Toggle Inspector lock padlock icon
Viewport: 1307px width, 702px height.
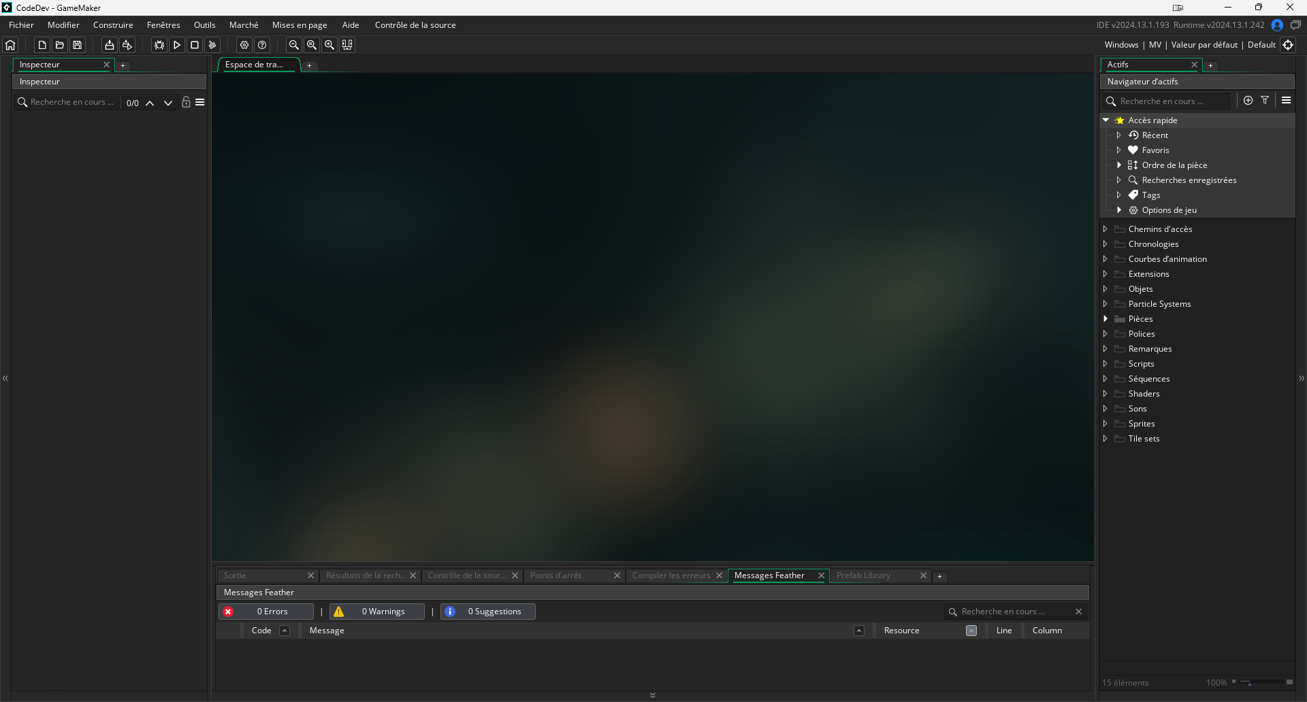(186, 102)
